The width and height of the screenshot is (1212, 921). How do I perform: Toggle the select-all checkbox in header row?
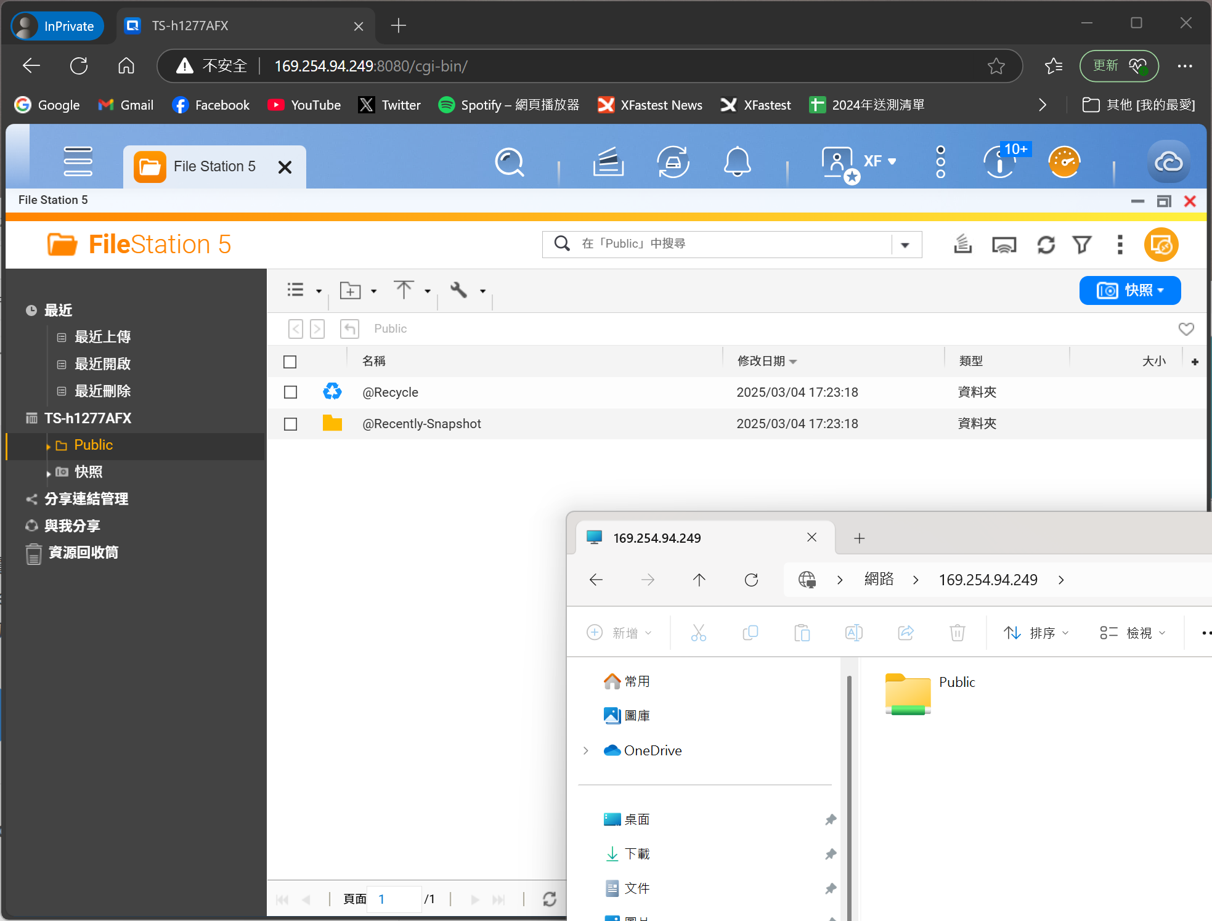290,362
